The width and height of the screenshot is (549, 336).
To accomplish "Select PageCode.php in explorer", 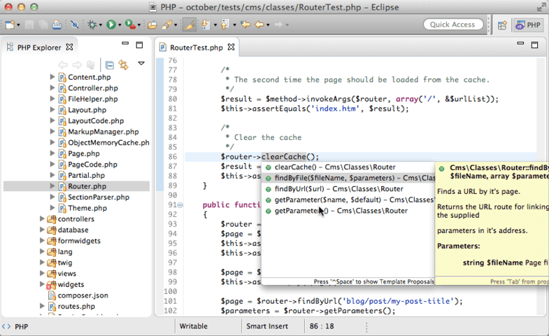I will 92,164.
